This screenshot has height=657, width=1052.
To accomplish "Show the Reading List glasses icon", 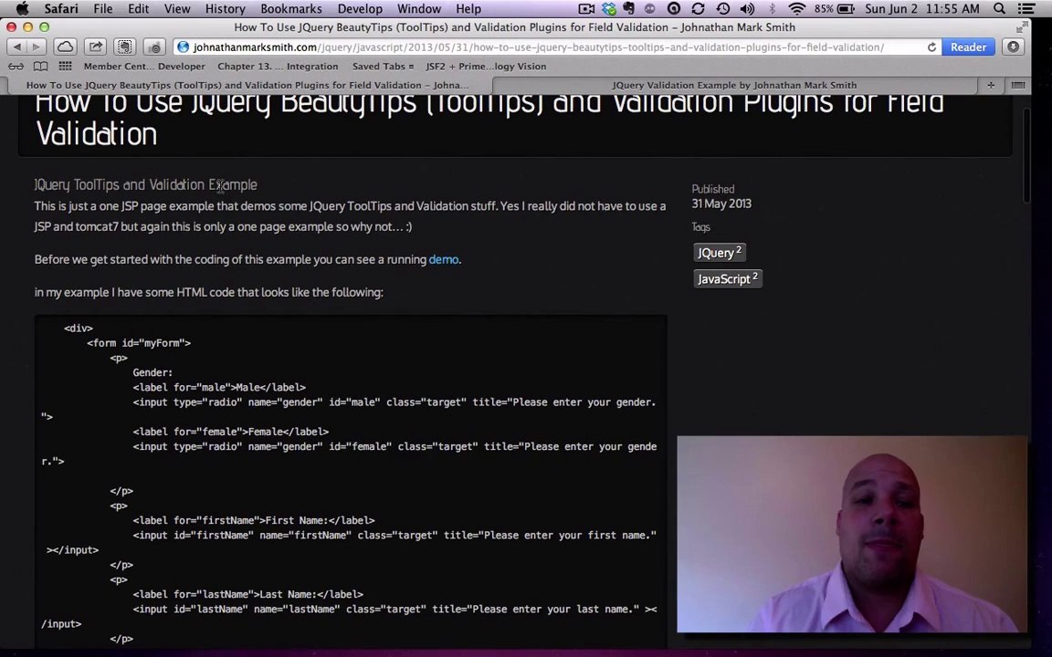I will click(x=16, y=67).
